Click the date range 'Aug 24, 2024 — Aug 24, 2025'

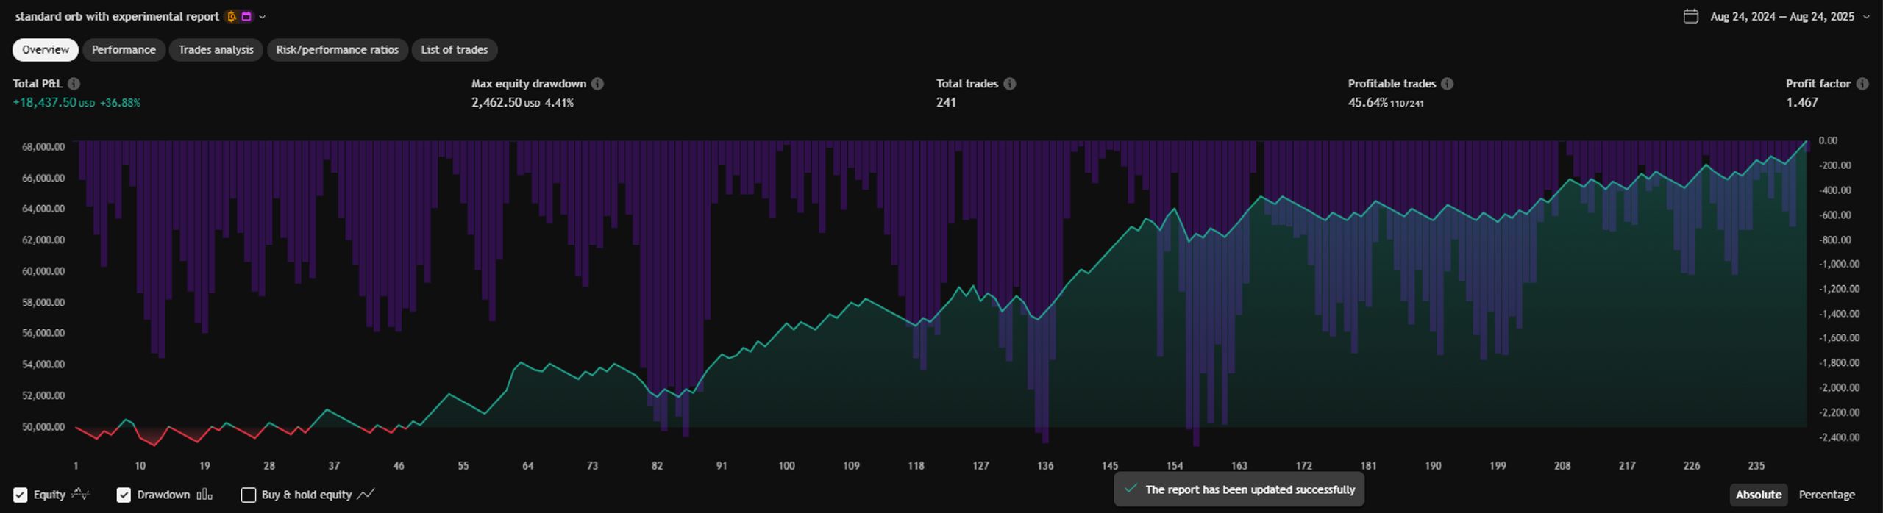pos(1782,17)
